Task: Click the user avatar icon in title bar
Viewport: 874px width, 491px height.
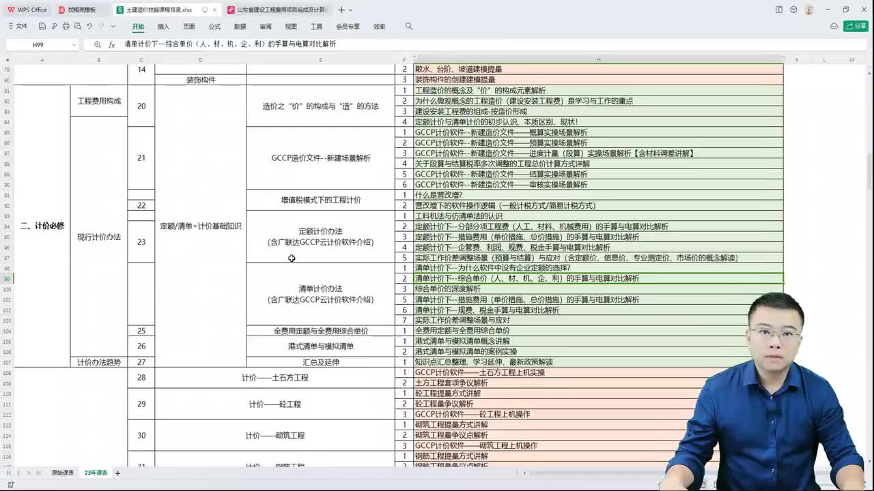Action: [x=809, y=10]
